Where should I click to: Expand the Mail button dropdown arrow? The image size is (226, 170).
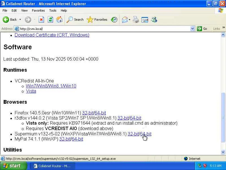coord(130,20)
